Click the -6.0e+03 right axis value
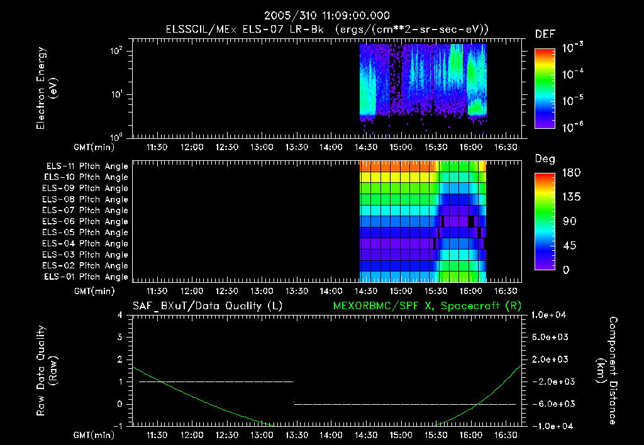This screenshot has height=445, width=644. (x=550, y=404)
